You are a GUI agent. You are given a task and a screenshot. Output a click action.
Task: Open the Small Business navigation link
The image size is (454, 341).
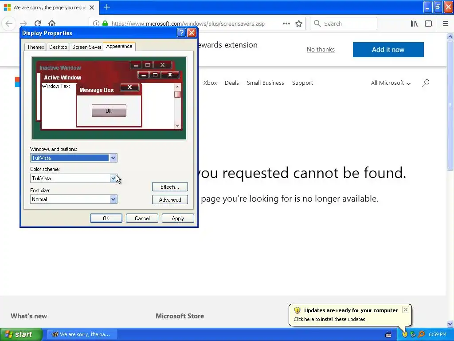pyautogui.click(x=265, y=83)
